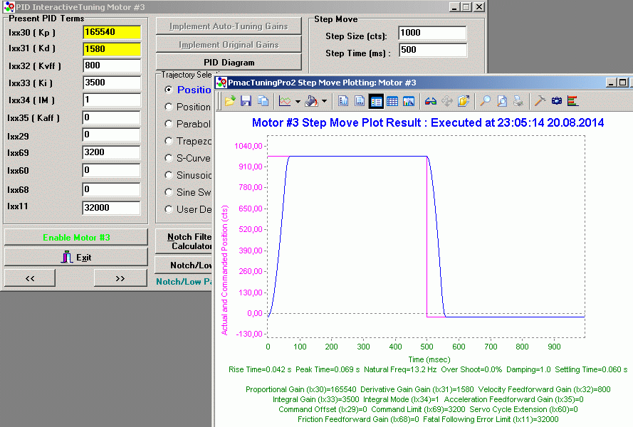Viewport: 633px width, 427px height.
Task: Show the data grid table icon
Action: click(392, 101)
